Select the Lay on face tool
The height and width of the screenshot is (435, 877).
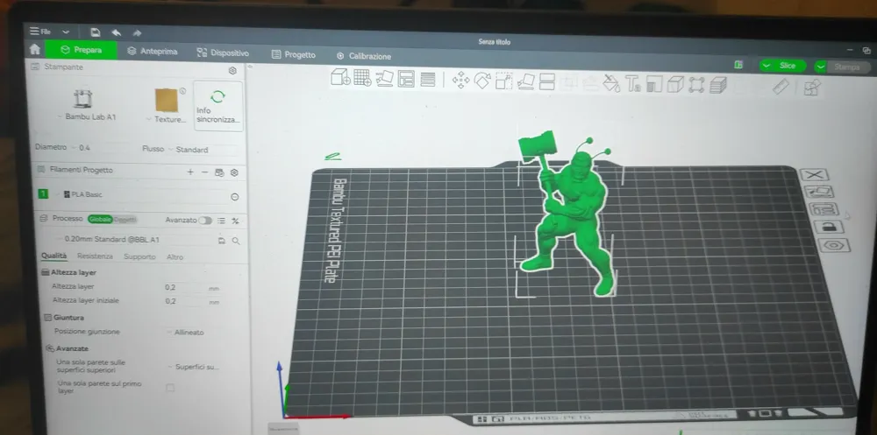pos(525,81)
